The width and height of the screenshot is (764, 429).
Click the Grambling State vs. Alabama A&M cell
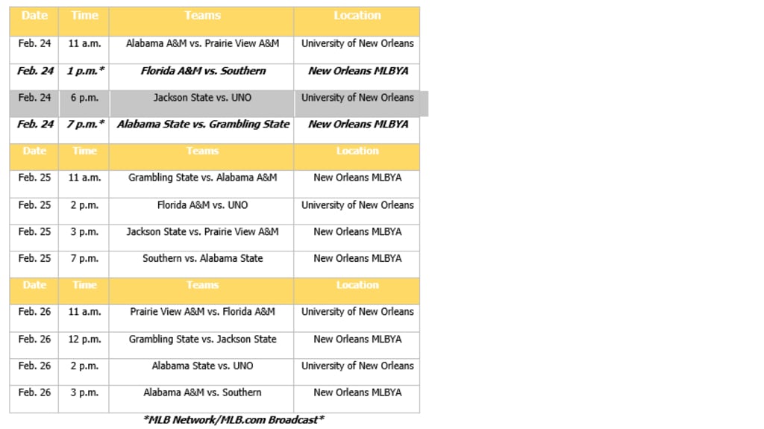202,178
